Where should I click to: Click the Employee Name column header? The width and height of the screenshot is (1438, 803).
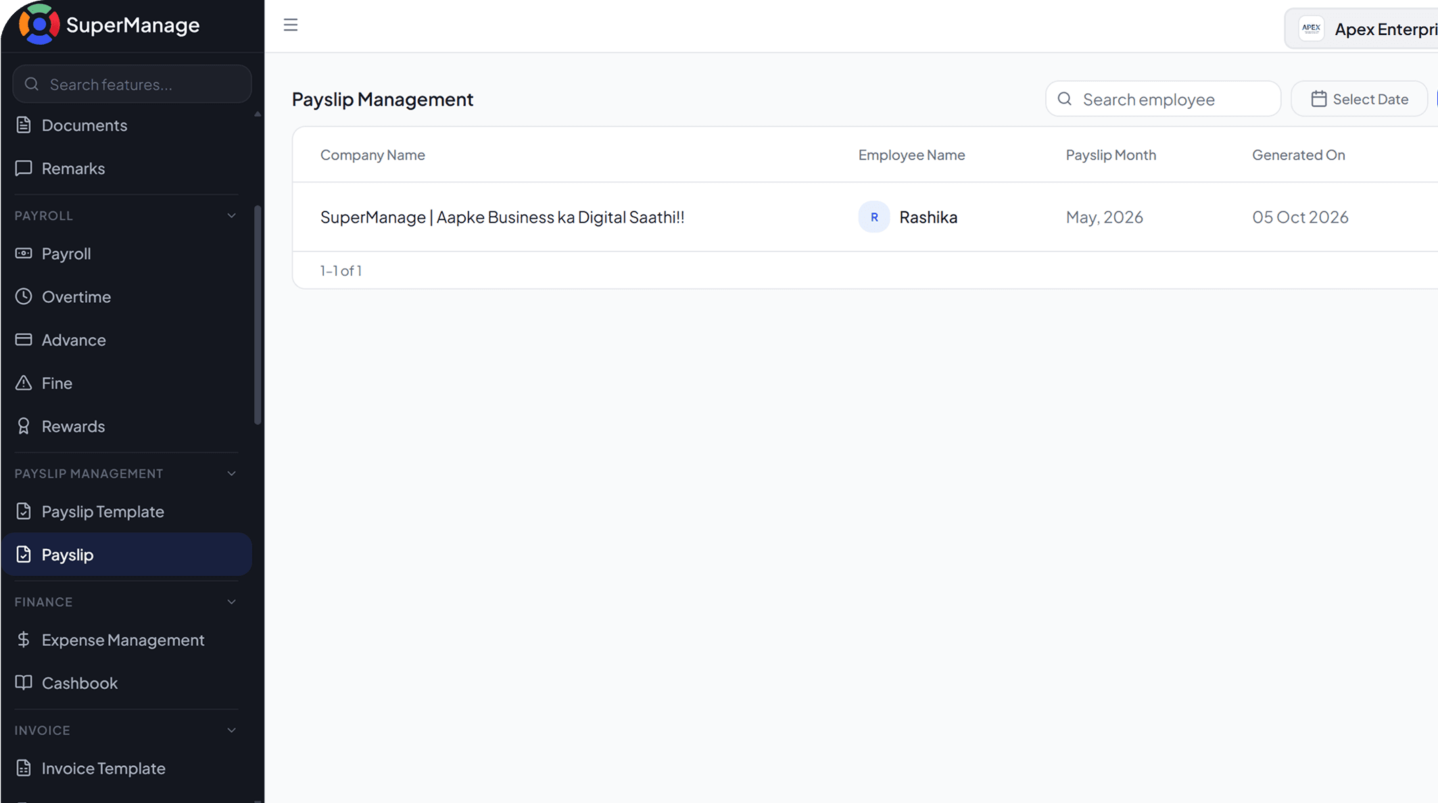coord(911,155)
